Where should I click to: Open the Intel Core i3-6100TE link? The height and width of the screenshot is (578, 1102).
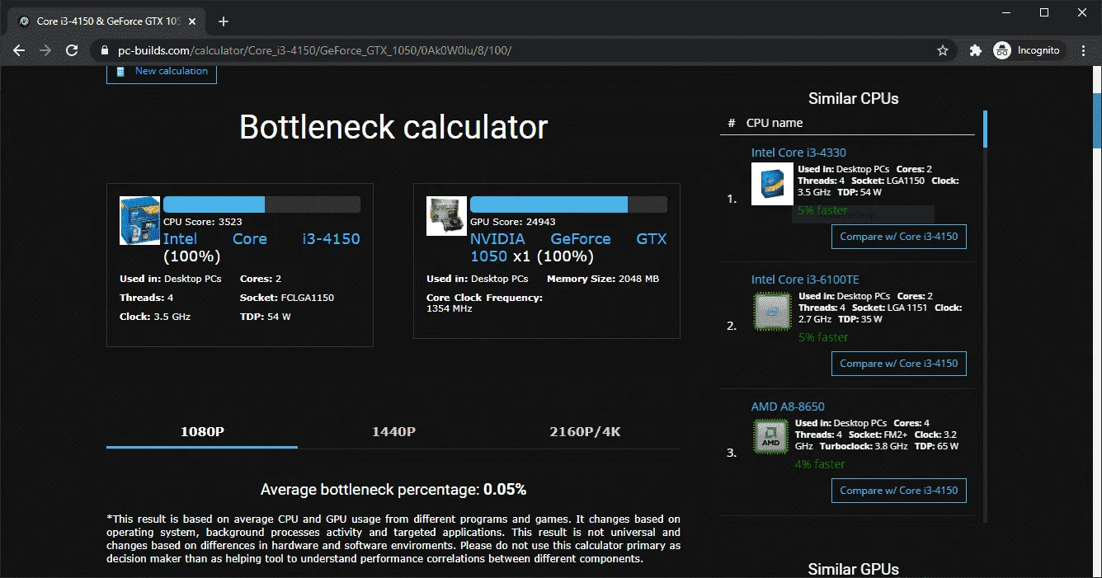tap(805, 280)
